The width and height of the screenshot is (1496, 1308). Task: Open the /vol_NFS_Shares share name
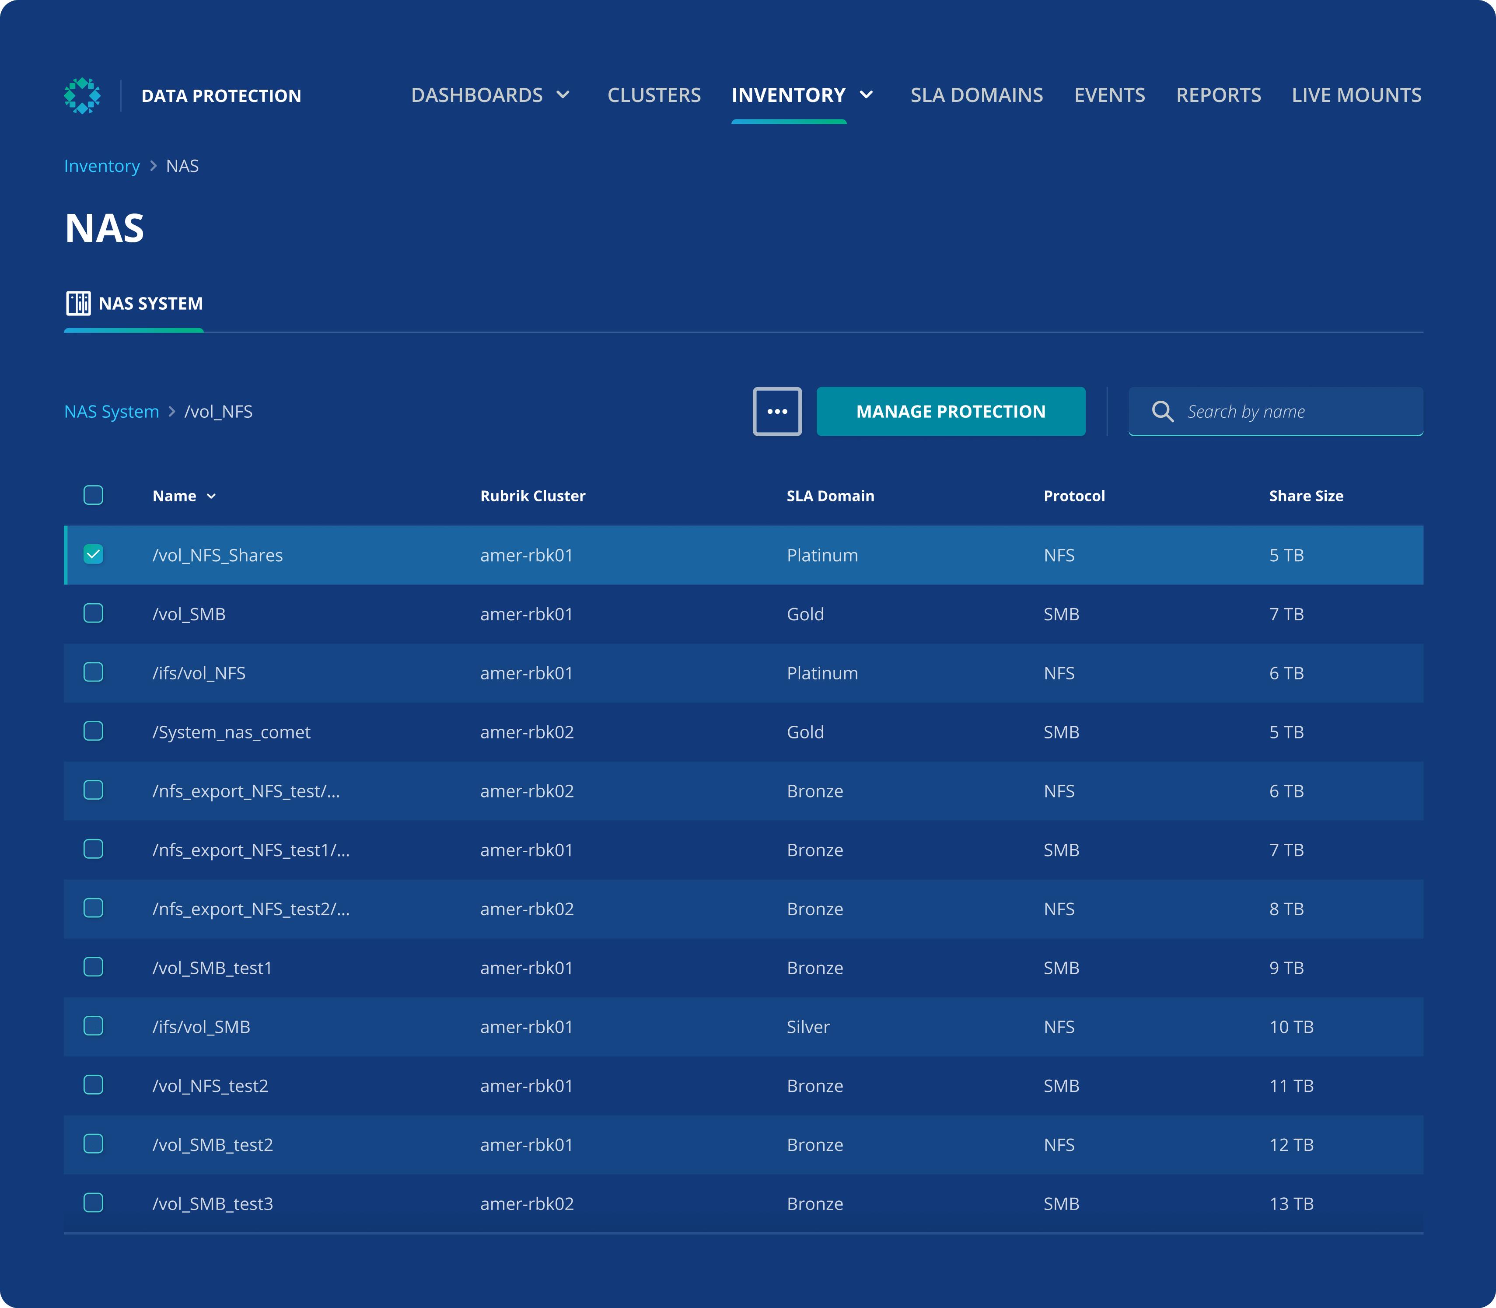pyautogui.click(x=217, y=556)
